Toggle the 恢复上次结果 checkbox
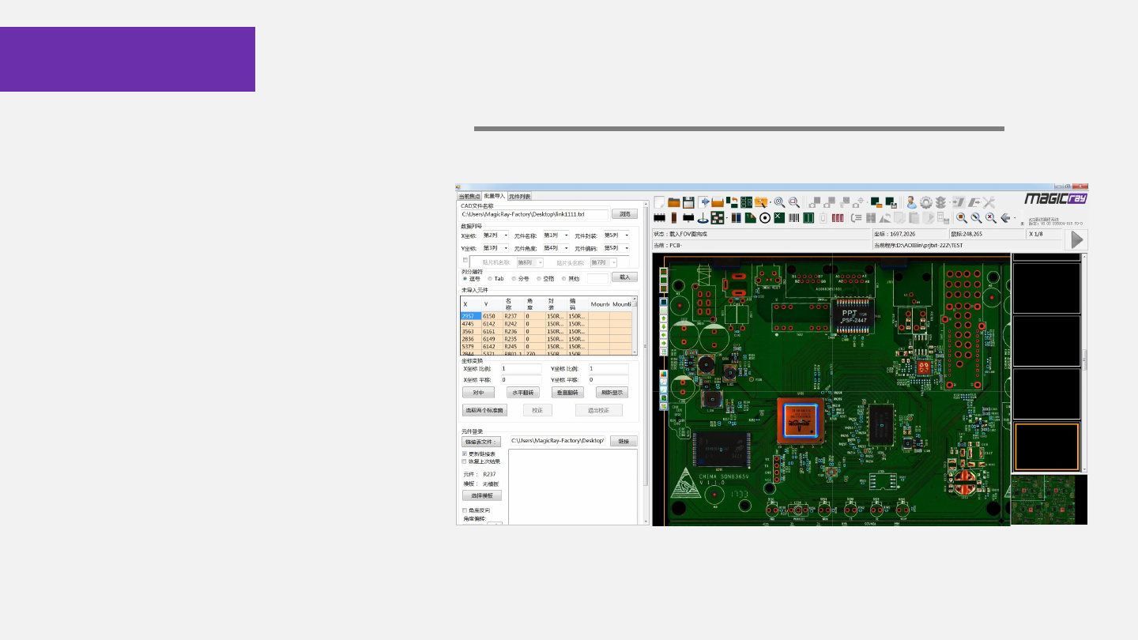 pos(464,461)
